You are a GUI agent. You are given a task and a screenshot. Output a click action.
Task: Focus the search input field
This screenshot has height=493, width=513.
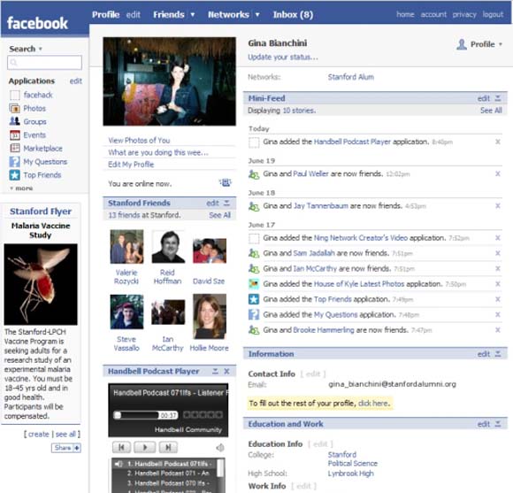point(44,62)
